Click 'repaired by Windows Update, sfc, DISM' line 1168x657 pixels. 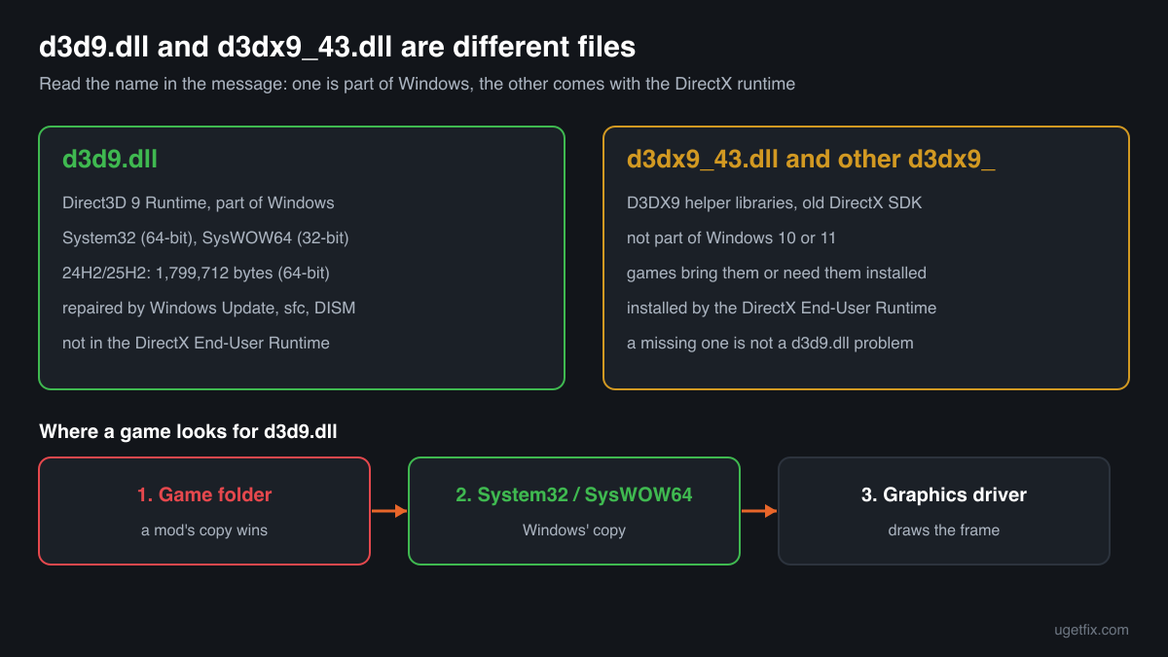(209, 309)
